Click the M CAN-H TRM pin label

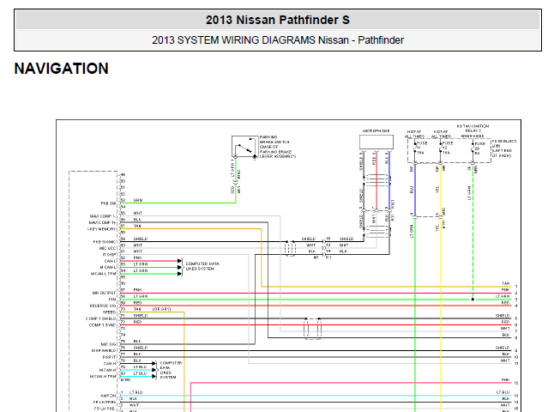pyautogui.click(x=103, y=377)
